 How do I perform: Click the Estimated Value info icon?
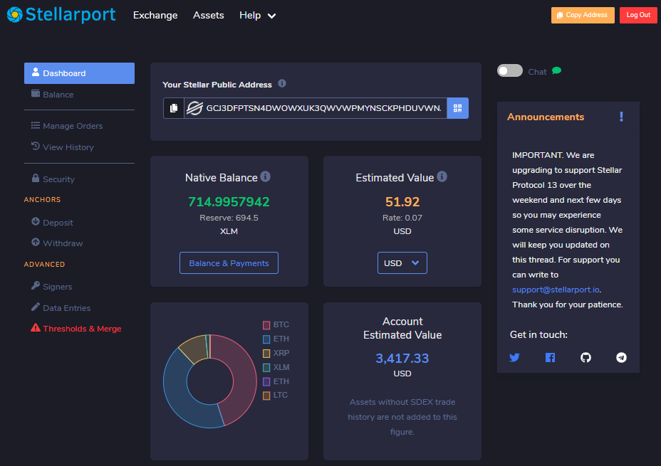point(442,176)
